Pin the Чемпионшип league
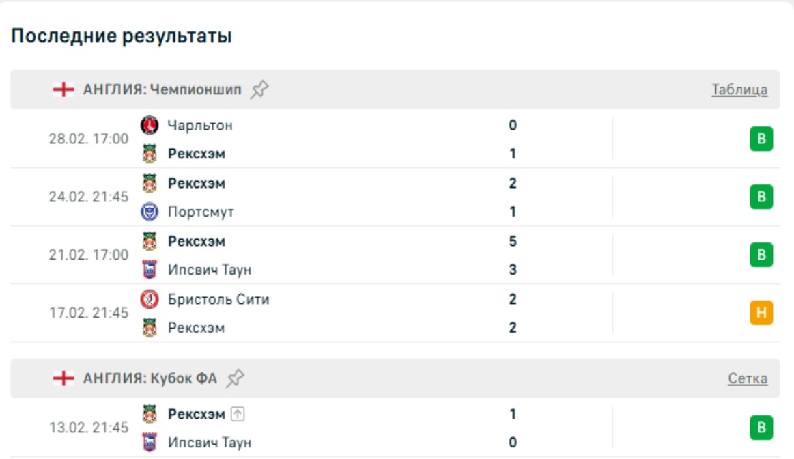The height and width of the screenshot is (459, 794). (259, 89)
